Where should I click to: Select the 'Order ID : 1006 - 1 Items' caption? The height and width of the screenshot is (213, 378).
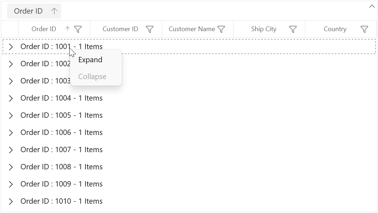tap(61, 132)
